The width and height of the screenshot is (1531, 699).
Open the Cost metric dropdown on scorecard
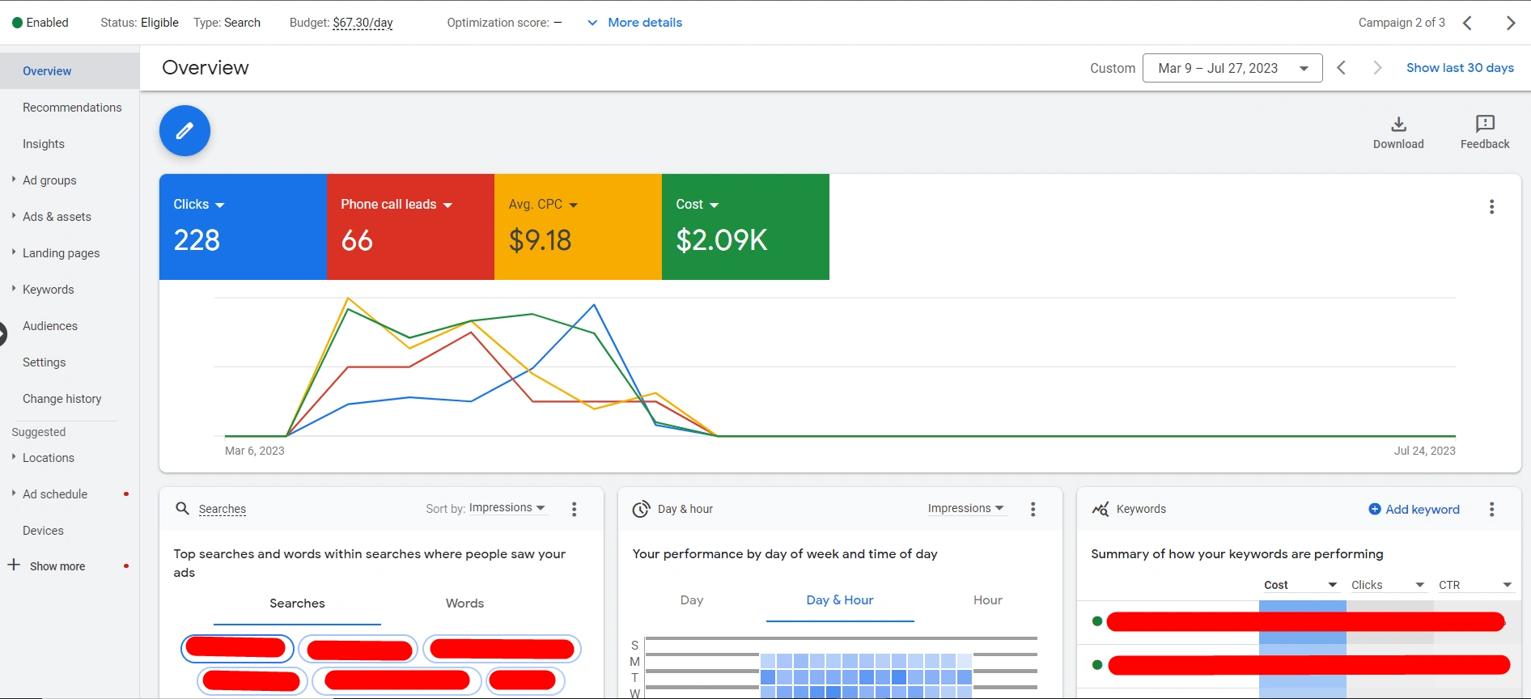[698, 205]
